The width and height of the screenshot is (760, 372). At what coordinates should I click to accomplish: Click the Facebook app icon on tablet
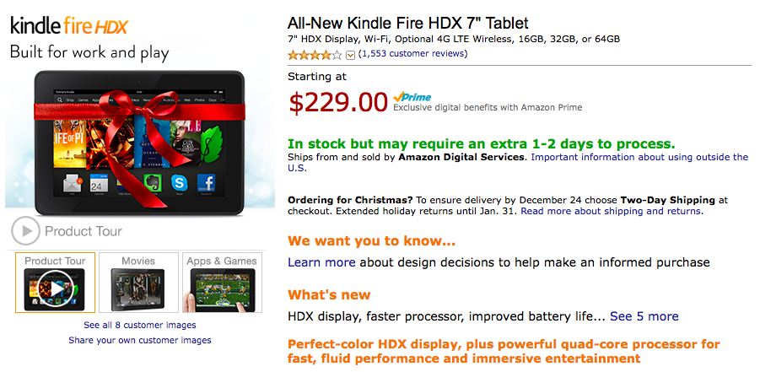[x=206, y=183]
